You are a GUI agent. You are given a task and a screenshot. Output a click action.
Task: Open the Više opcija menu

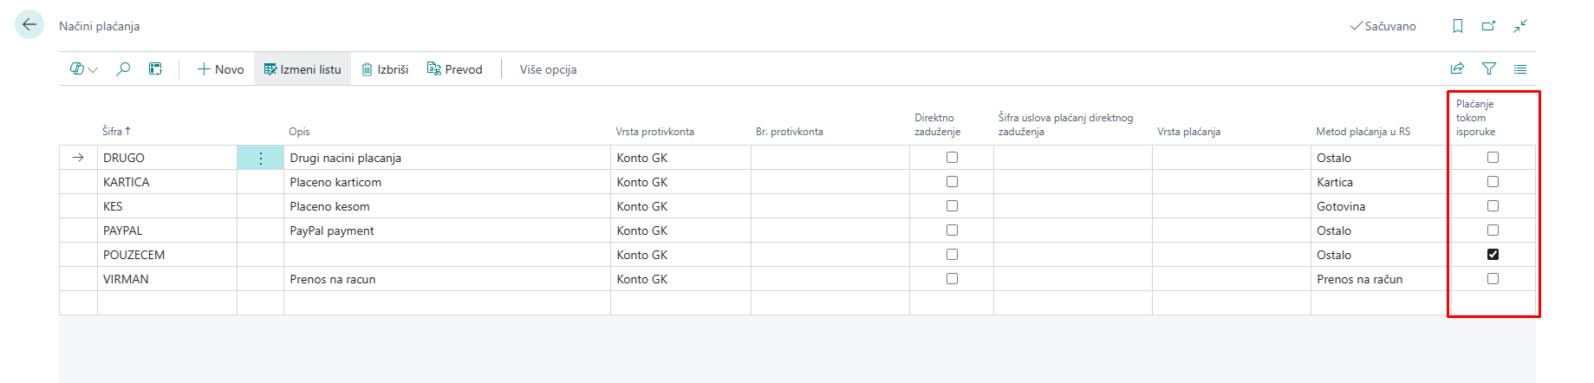click(x=548, y=69)
